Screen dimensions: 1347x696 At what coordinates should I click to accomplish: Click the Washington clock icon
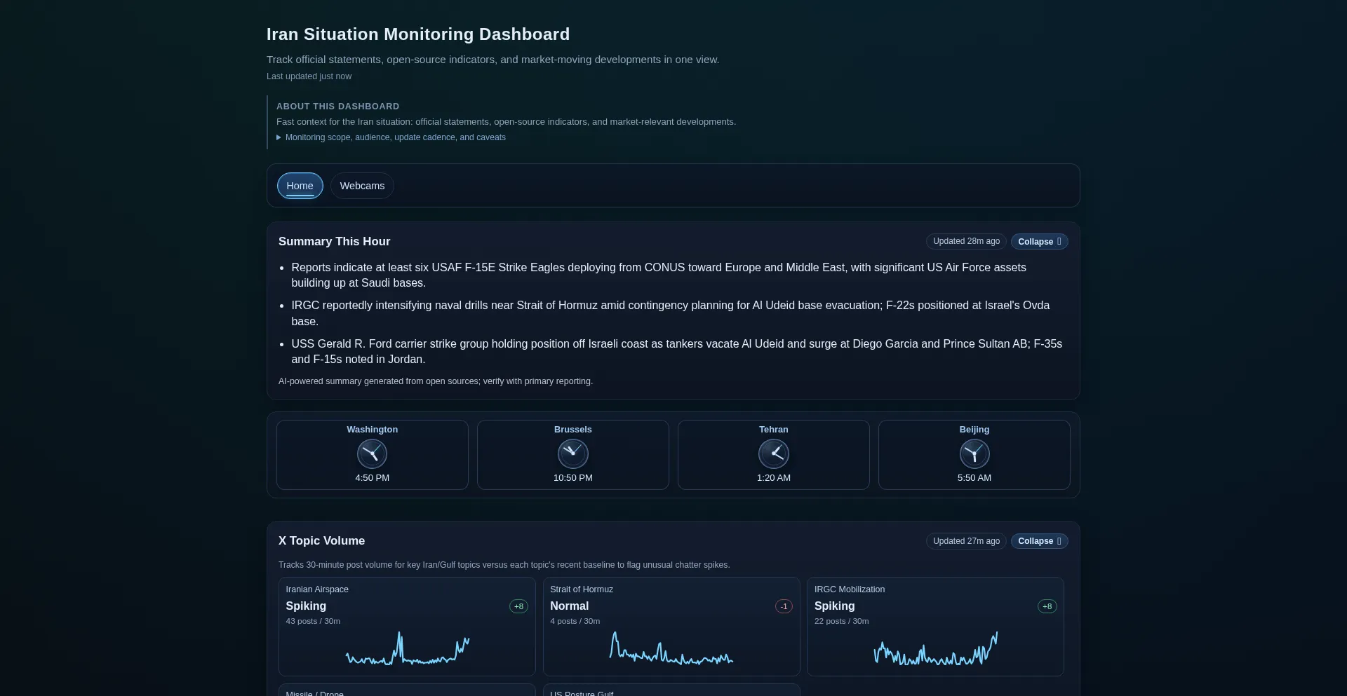click(372, 453)
